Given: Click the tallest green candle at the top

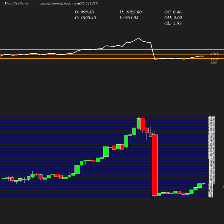Looking at the screenshot, I should (138, 123).
